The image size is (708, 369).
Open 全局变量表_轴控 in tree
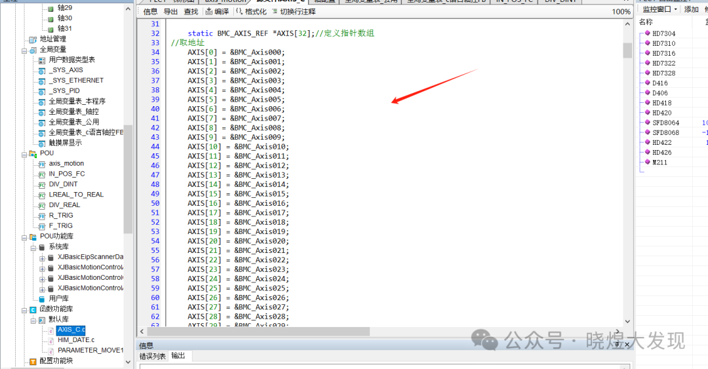[x=73, y=111]
